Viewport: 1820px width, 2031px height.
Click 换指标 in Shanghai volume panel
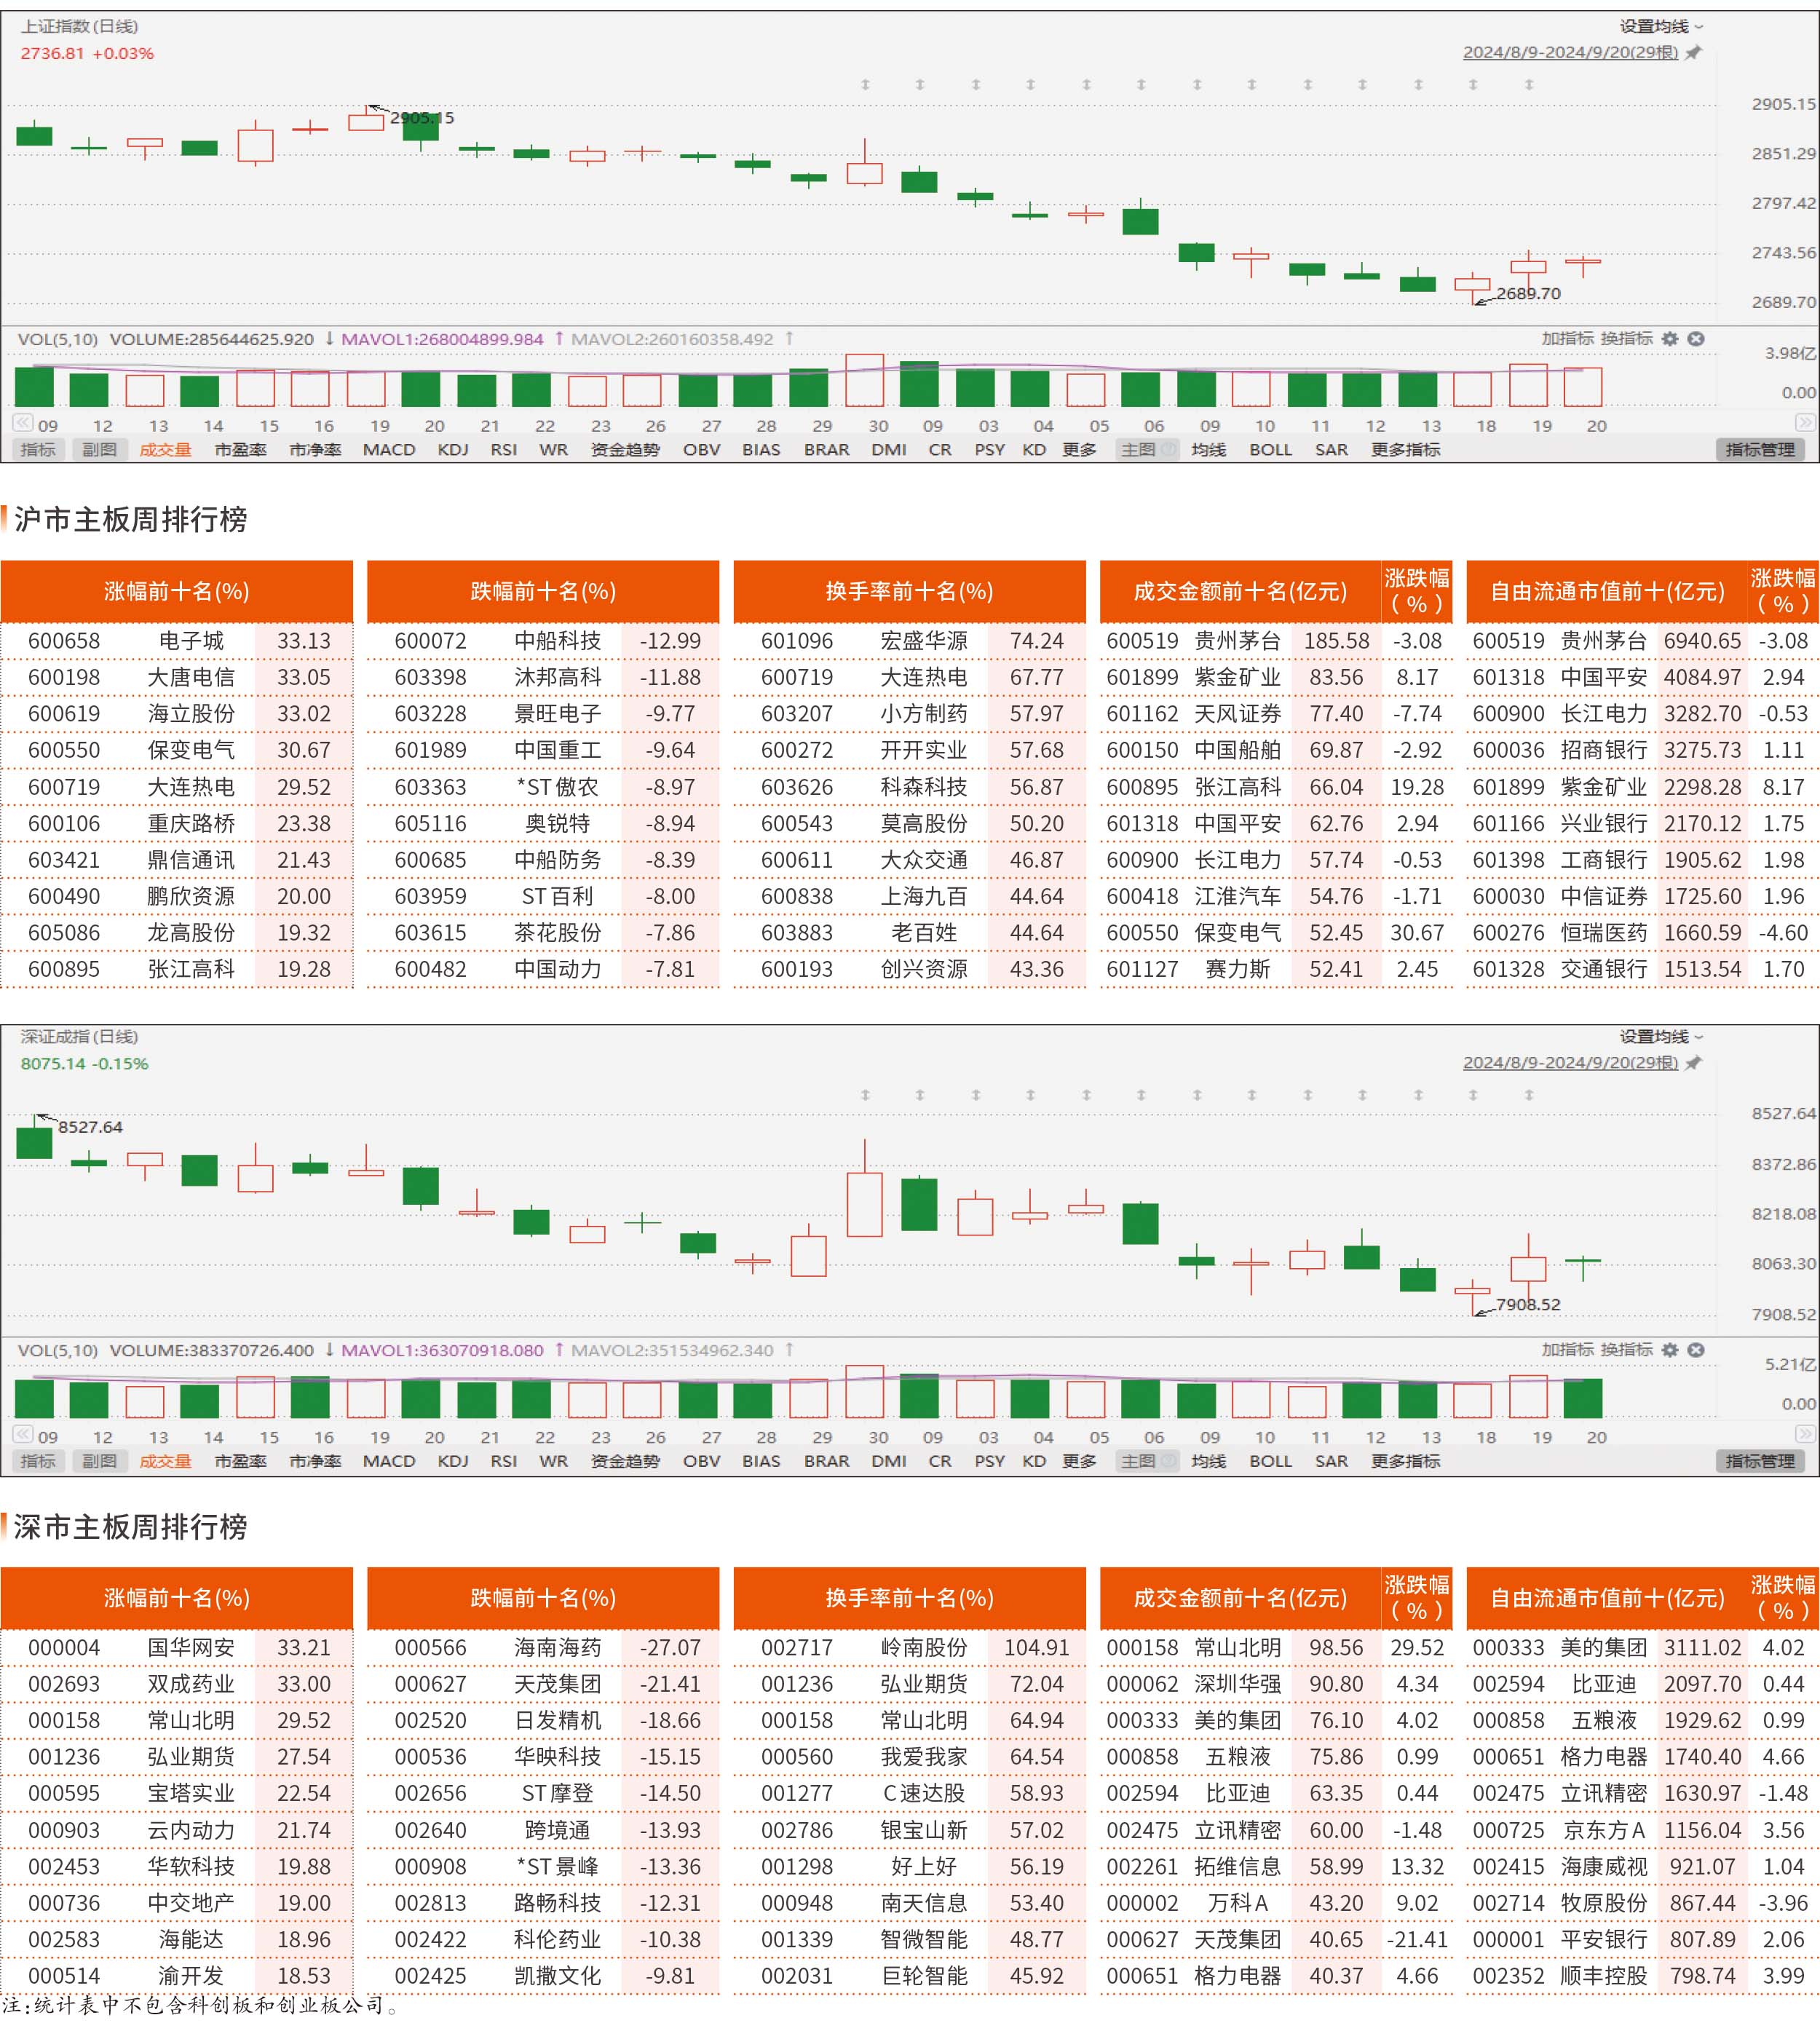point(1626,339)
